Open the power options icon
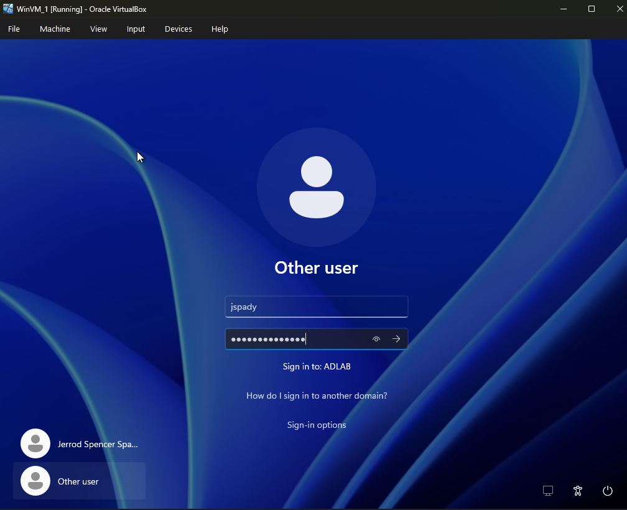This screenshot has height=510, width=627. click(x=607, y=491)
